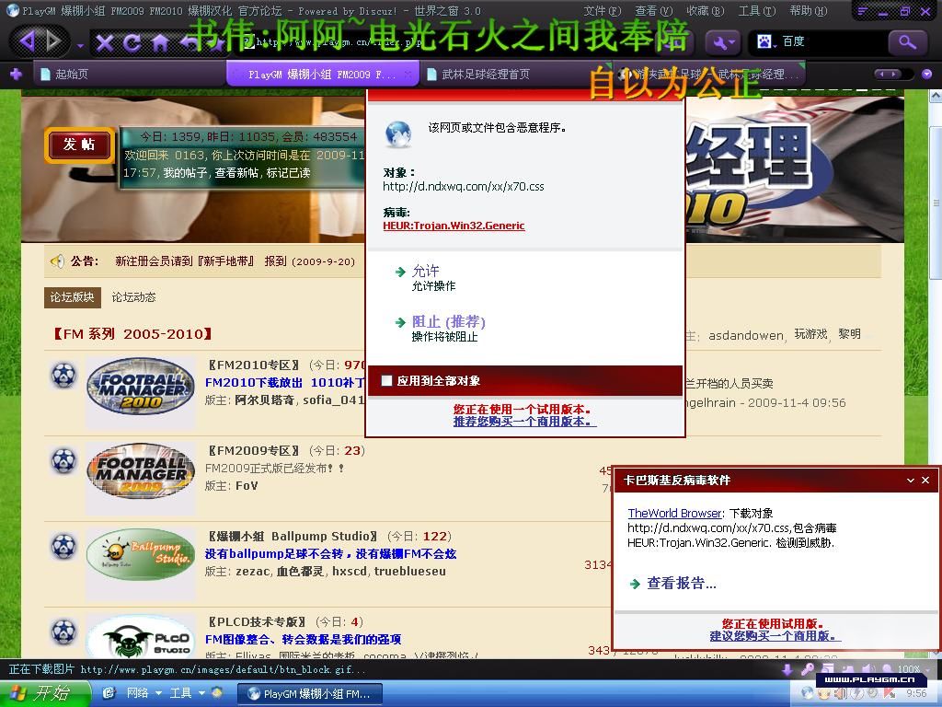Stop page loading with the X icon
The width and height of the screenshot is (942, 707).
(105, 42)
